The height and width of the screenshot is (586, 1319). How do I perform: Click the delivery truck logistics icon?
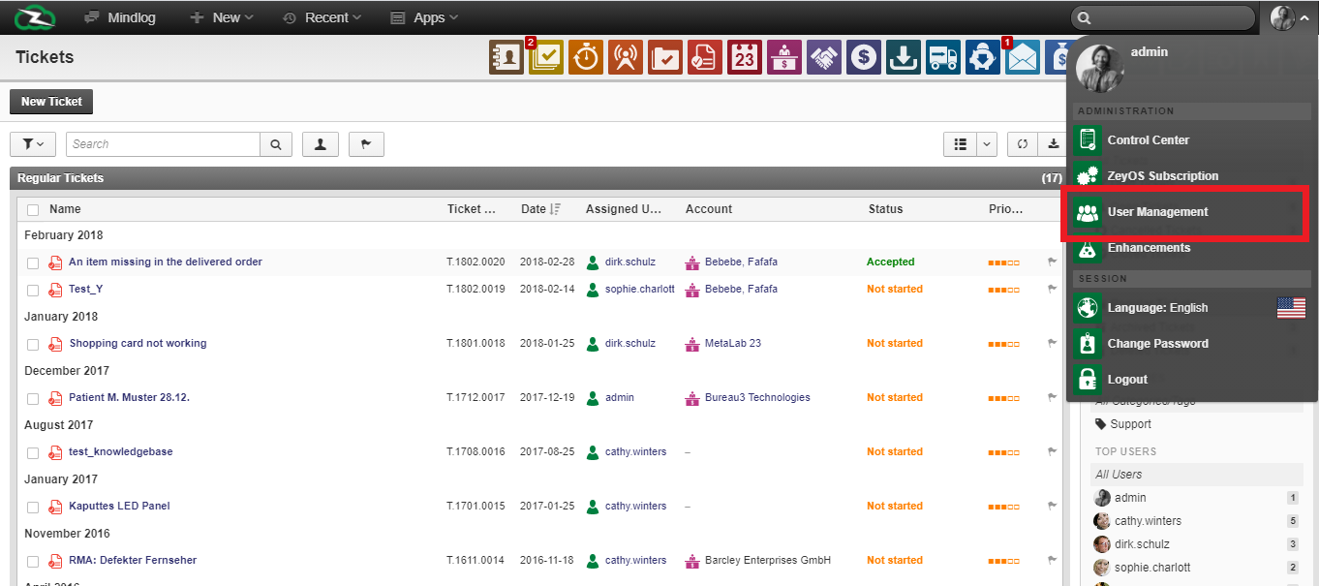pyautogui.click(x=943, y=57)
